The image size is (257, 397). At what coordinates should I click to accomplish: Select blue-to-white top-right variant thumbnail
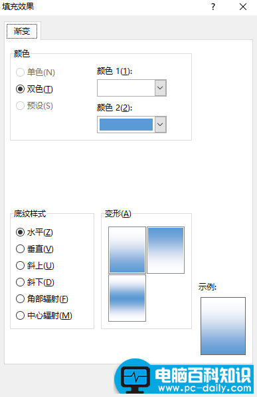pos(165,250)
